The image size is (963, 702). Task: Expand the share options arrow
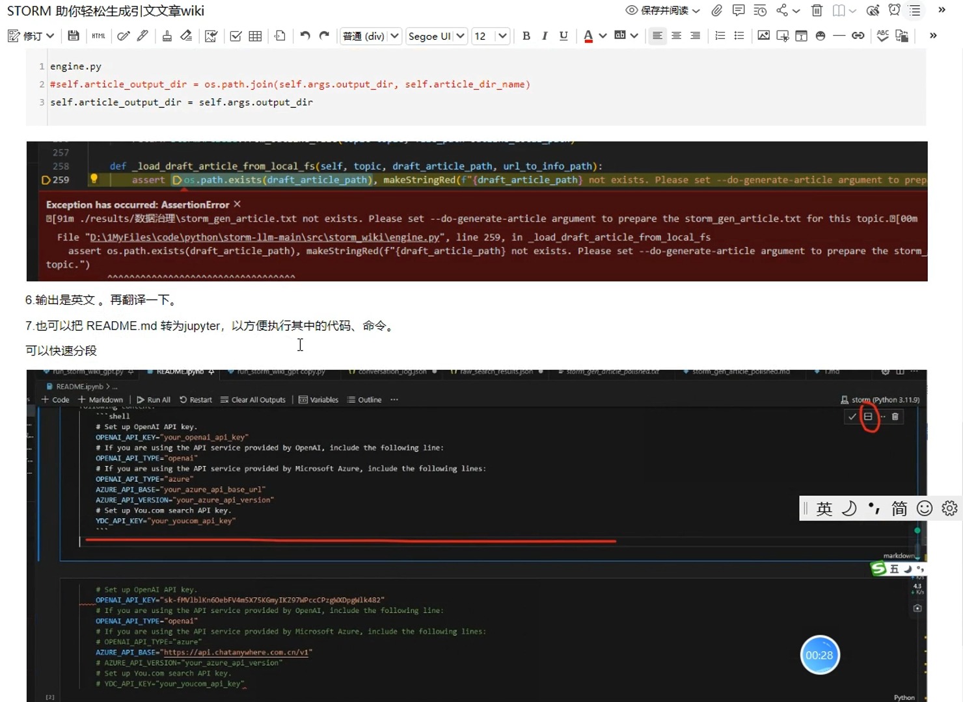796,10
